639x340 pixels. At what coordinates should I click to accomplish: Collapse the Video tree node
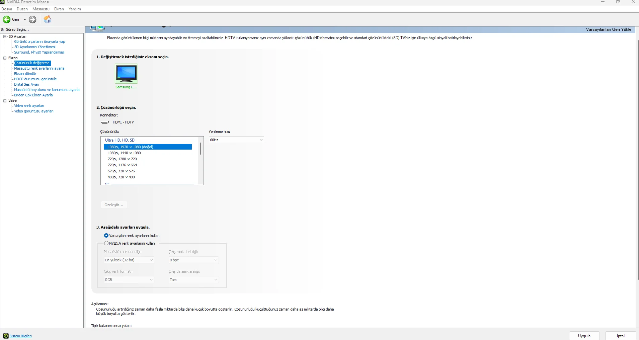coord(5,101)
